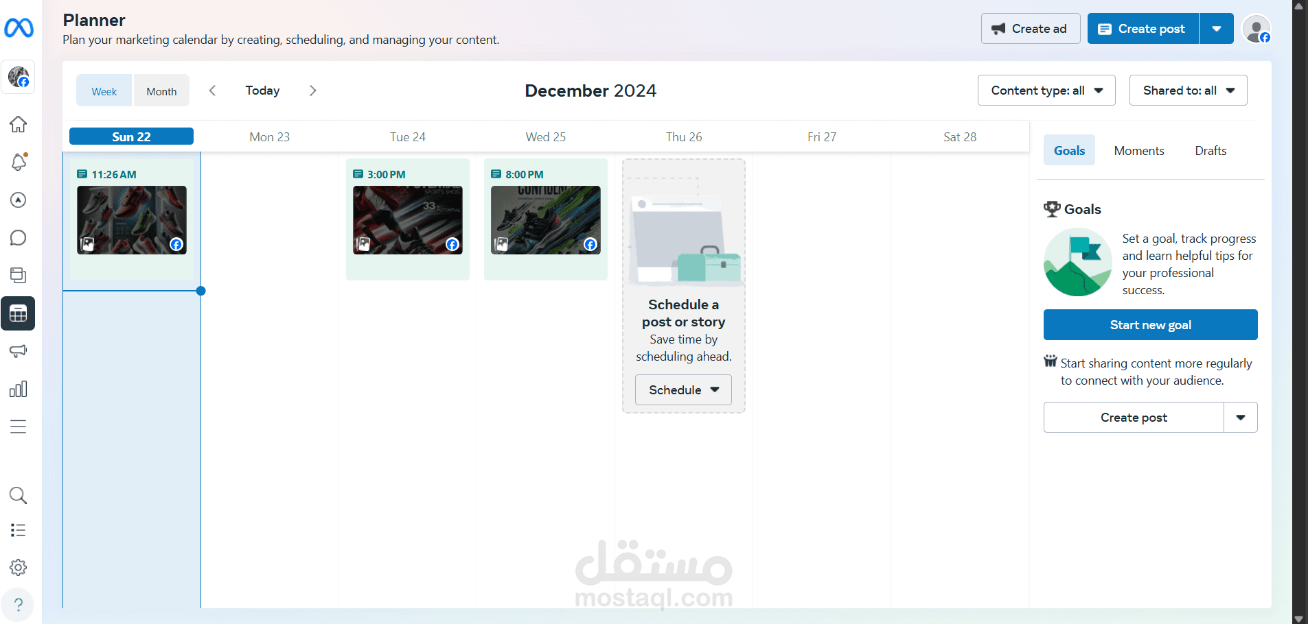
Task: Select Tue 24 day header
Action: [408, 137]
